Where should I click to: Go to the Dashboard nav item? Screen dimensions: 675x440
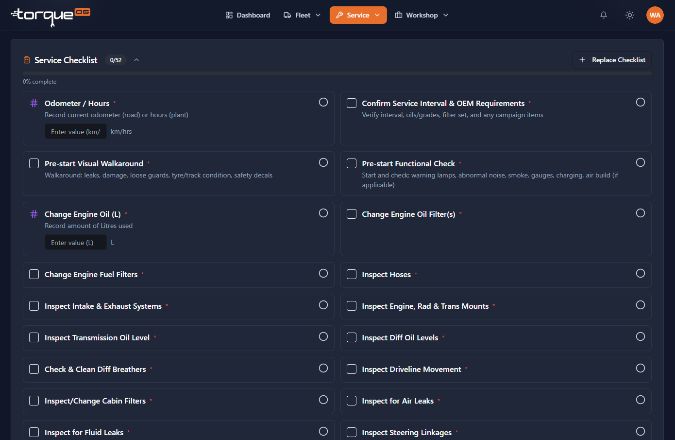tap(248, 15)
